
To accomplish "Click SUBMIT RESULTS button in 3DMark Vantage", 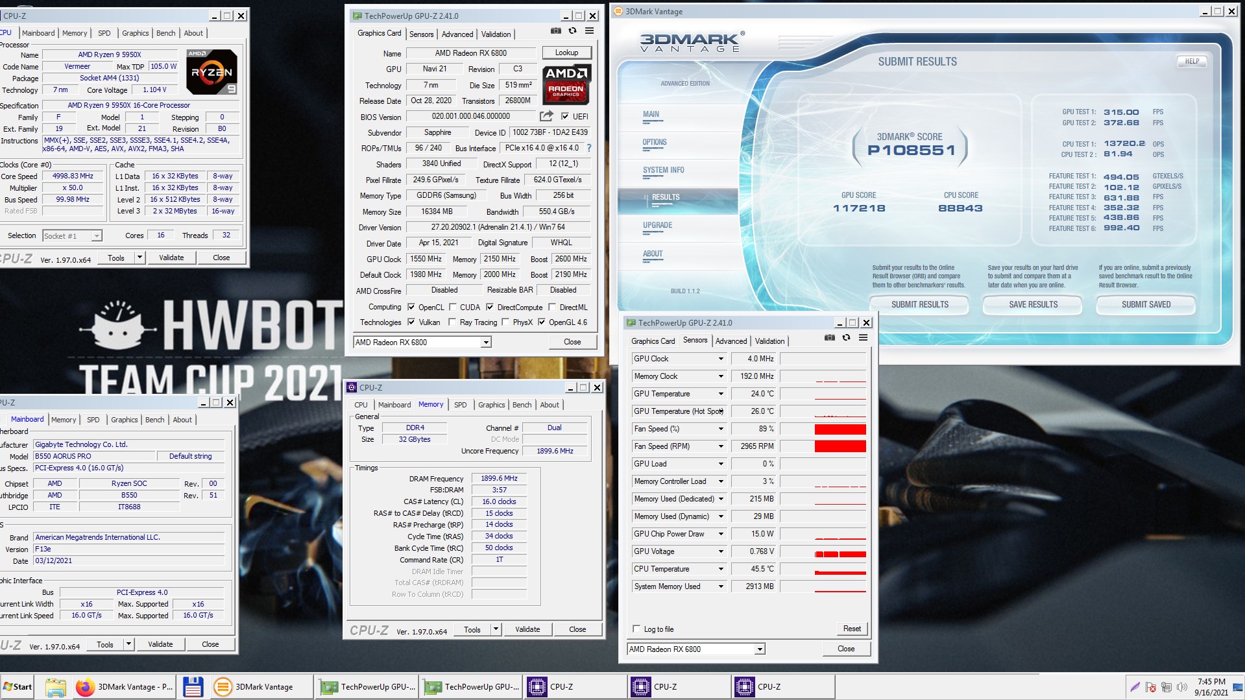I will tap(919, 304).
